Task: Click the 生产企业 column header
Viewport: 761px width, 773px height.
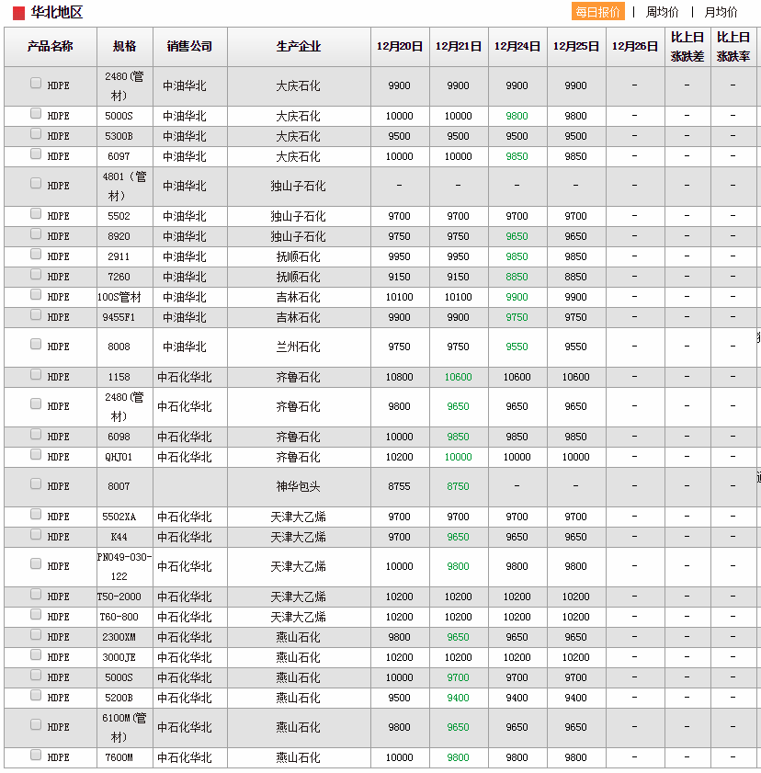Action: tap(299, 47)
